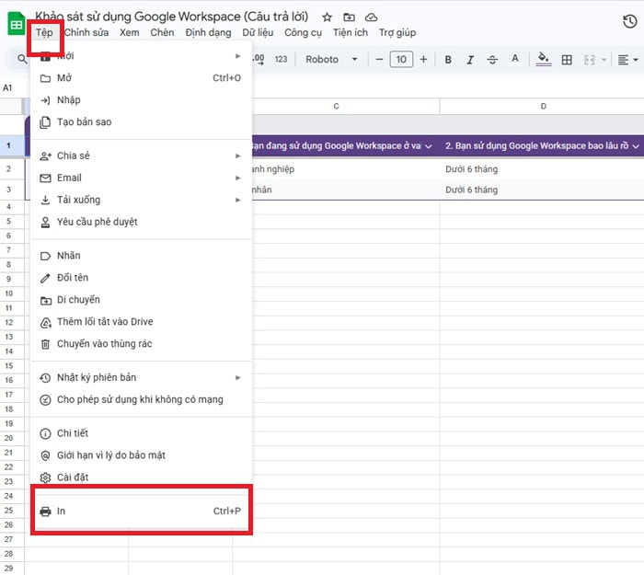Apply strikethrough formatting
This screenshot has height=575, width=644.
point(492,60)
